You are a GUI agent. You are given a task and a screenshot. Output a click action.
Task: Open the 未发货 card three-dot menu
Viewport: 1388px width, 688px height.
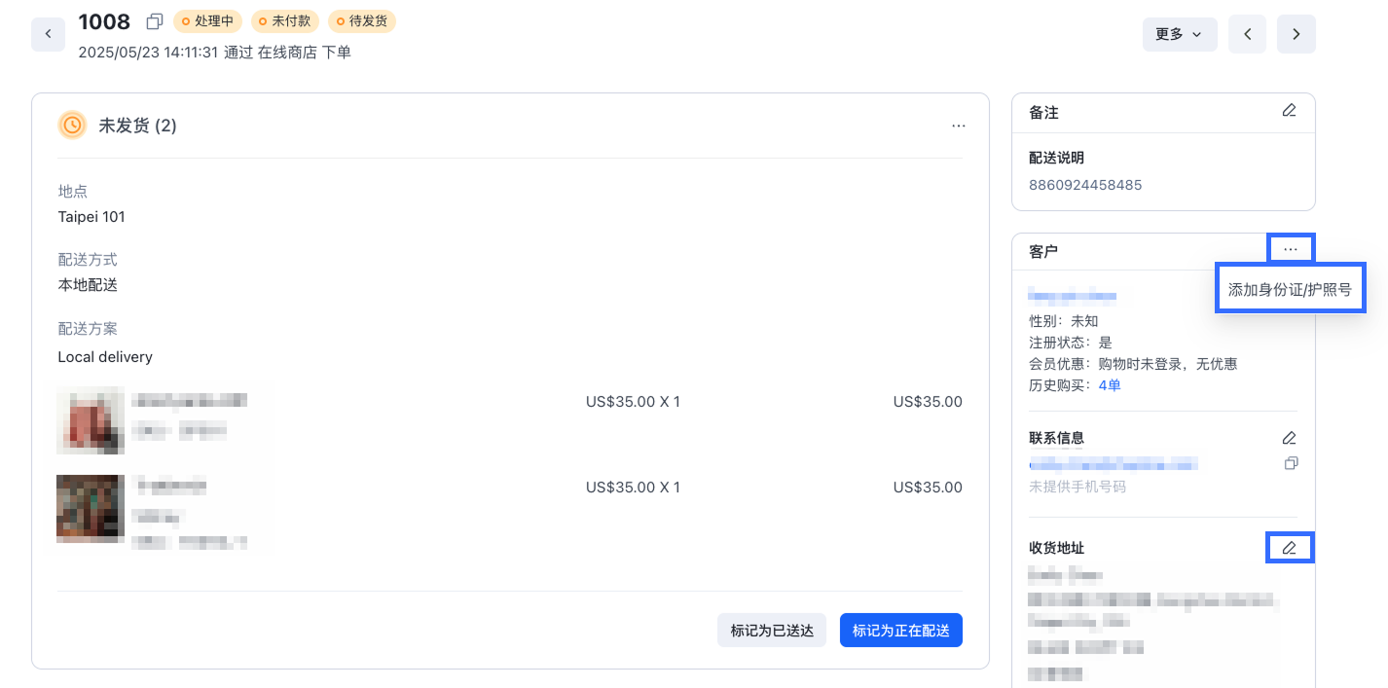point(959,126)
